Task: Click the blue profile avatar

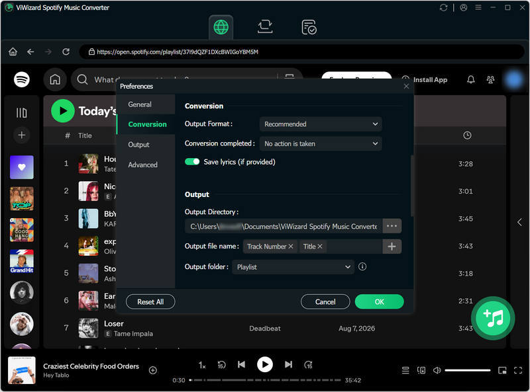Action: click(x=514, y=79)
